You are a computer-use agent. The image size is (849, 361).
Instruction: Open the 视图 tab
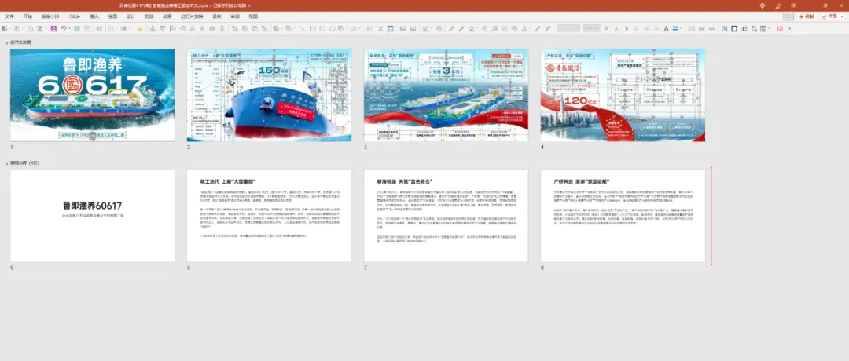(x=253, y=16)
